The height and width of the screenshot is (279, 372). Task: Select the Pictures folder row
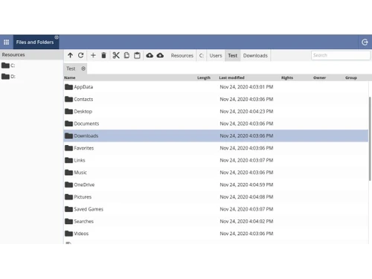click(216, 197)
